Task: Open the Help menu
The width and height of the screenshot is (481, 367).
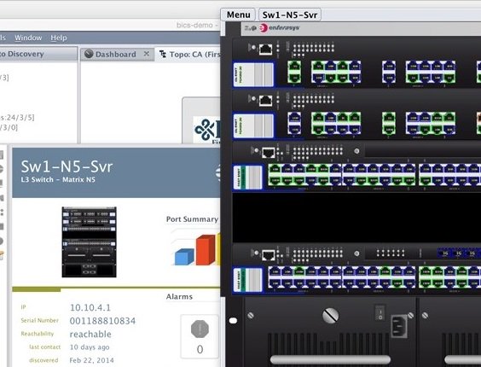Action: click(x=59, y=38)
